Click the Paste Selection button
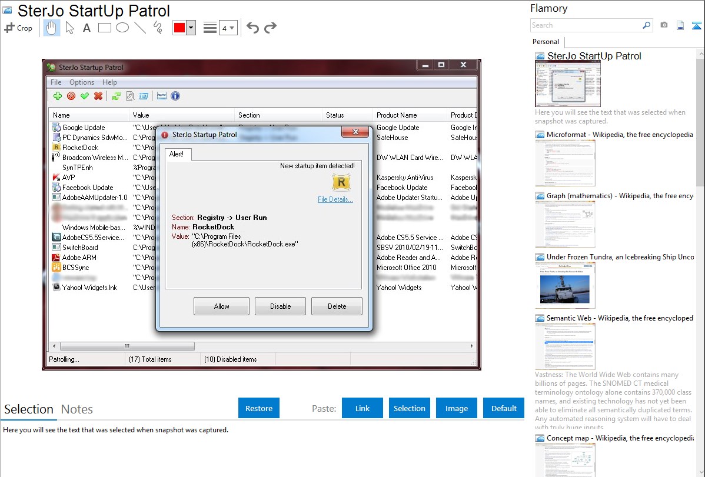705x477 pixels. 409,408
